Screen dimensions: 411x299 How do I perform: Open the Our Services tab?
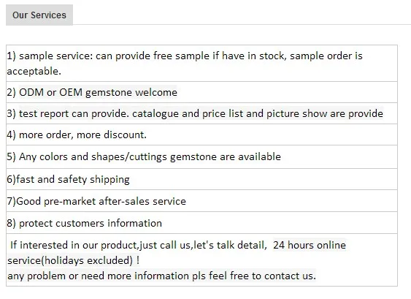click(x=39, y=15)
